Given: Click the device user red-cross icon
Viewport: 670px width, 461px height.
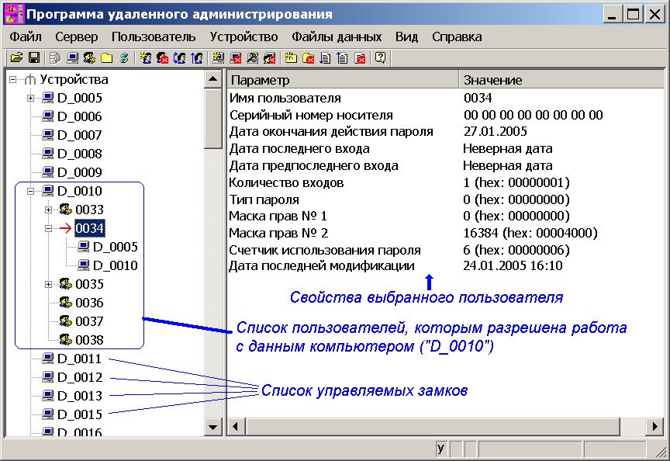Looking at the screenshot, I should [270, 57].
